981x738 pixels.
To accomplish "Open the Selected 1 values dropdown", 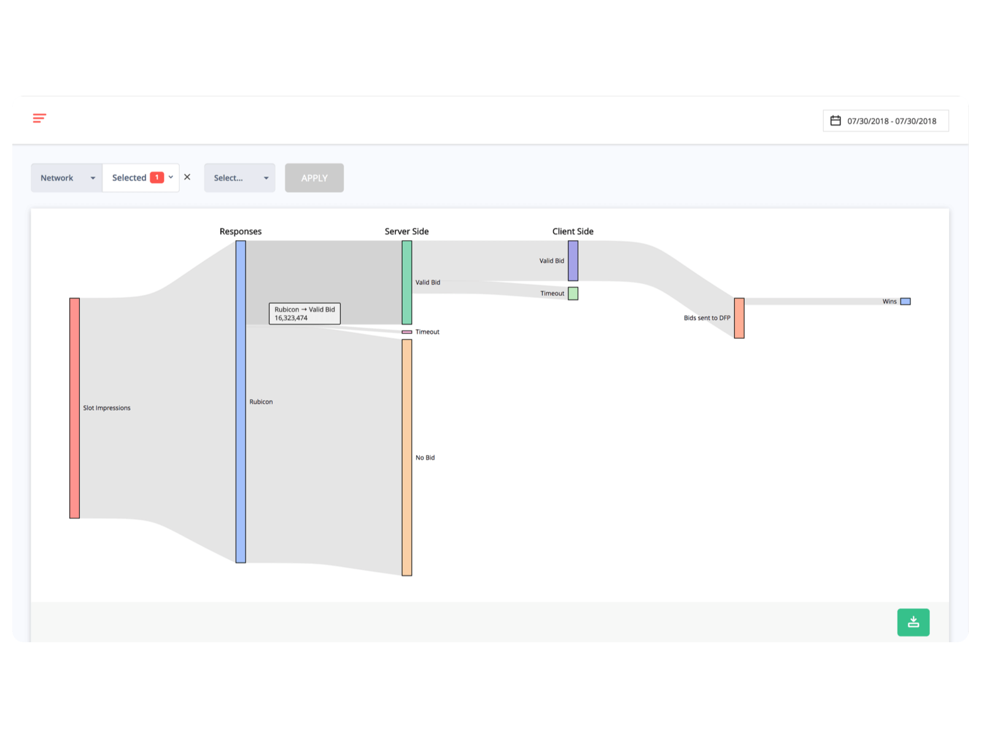I will (x=141, y=178).
